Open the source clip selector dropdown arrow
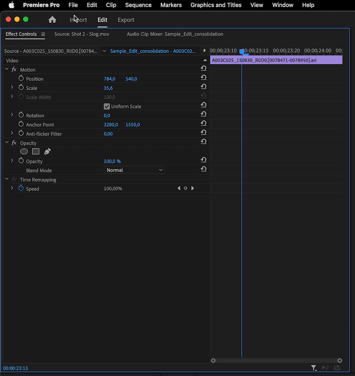 pos(104,51)
